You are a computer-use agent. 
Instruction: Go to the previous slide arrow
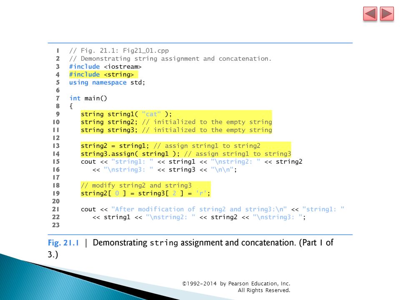(370, 14)
